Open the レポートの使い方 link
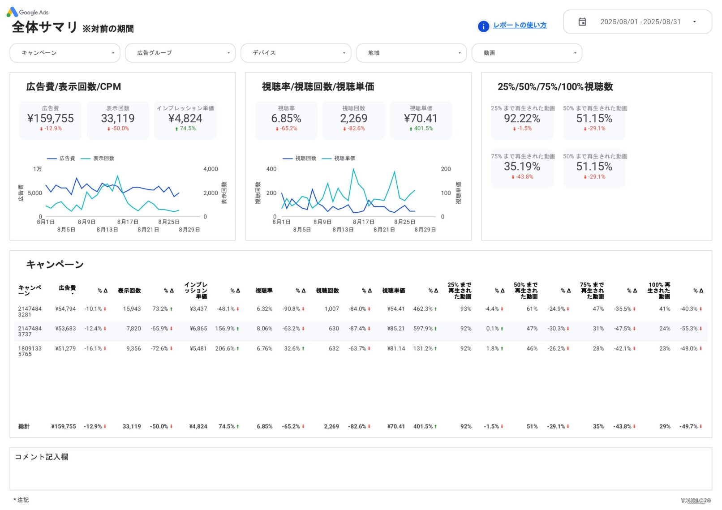The image size is (722, 510). click(520, 26)
